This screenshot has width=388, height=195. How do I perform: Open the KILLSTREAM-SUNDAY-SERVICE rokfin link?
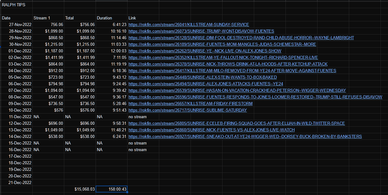click(189, 24)
